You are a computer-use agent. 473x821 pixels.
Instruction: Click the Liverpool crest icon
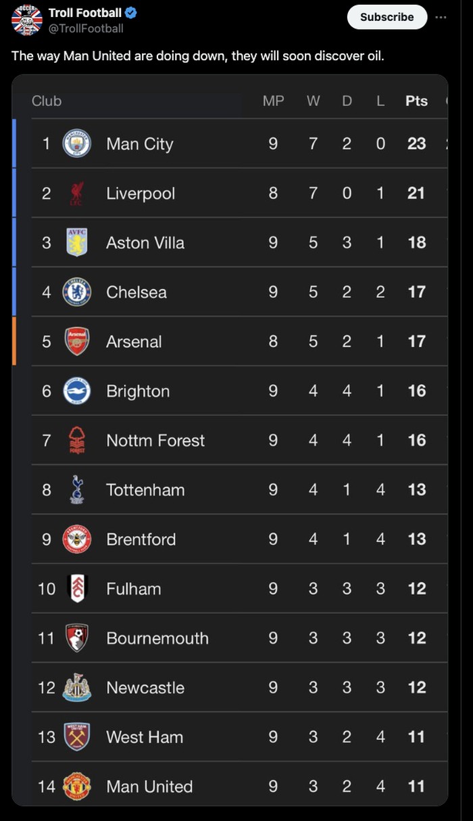pyautogui.click(x=77, y=193)
